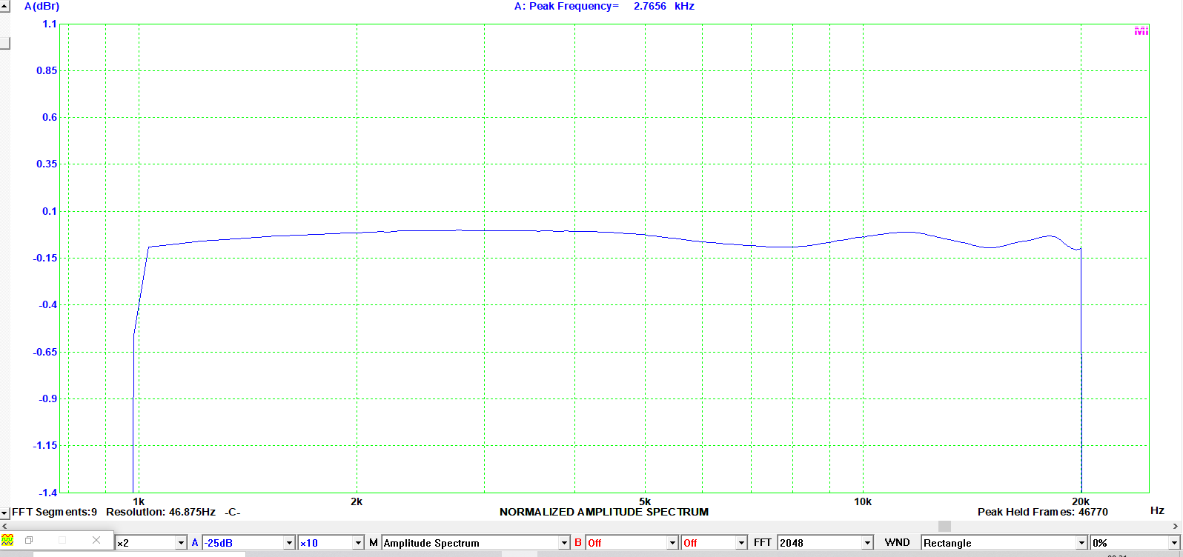Click the oscilloscope waveform icon in the toolbar
Screen dimensions: 1183x557
(7, 540)
